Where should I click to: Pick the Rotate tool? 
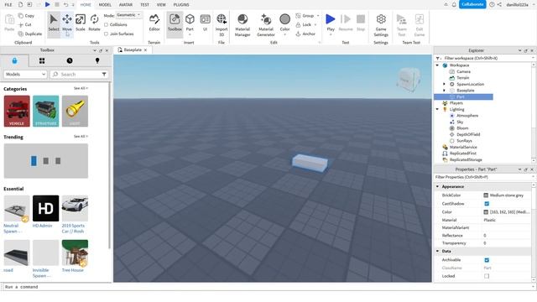tap(94, 23)
